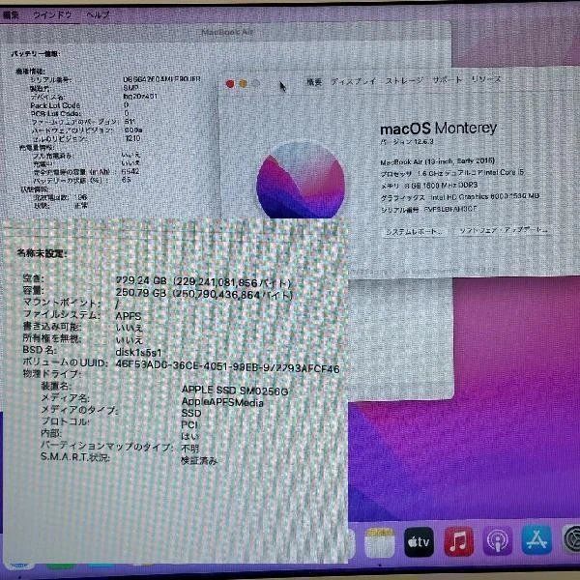Open the ウインドウ menu
Screen dimensions: 580x580
tap(52, 14)
